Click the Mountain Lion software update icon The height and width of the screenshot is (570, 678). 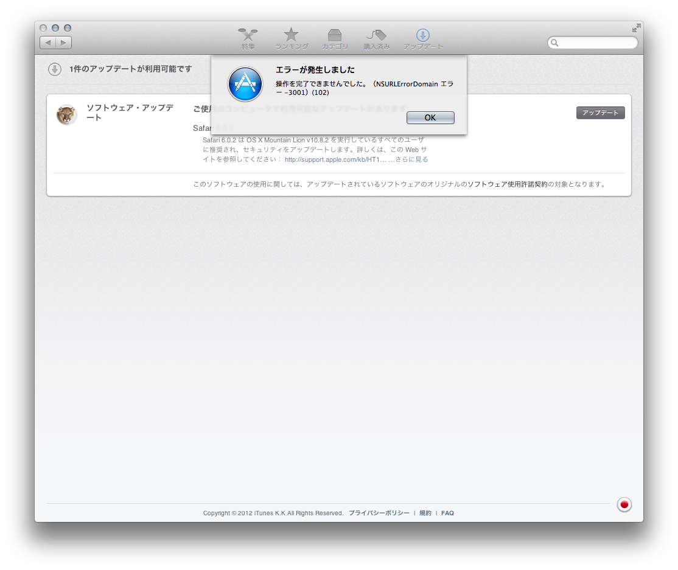click(x=66, y=114)
